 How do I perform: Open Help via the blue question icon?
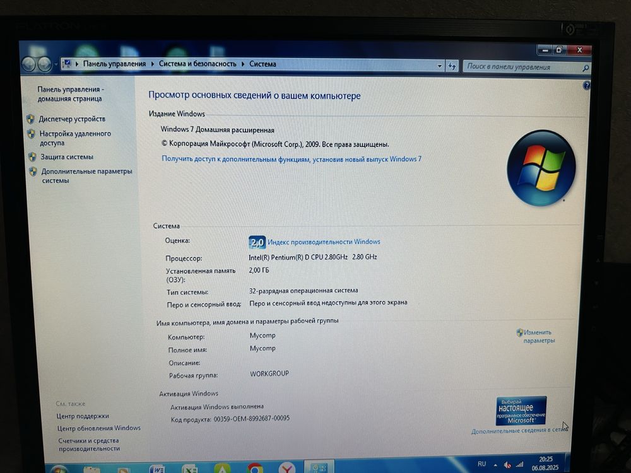tap(587, 85)
